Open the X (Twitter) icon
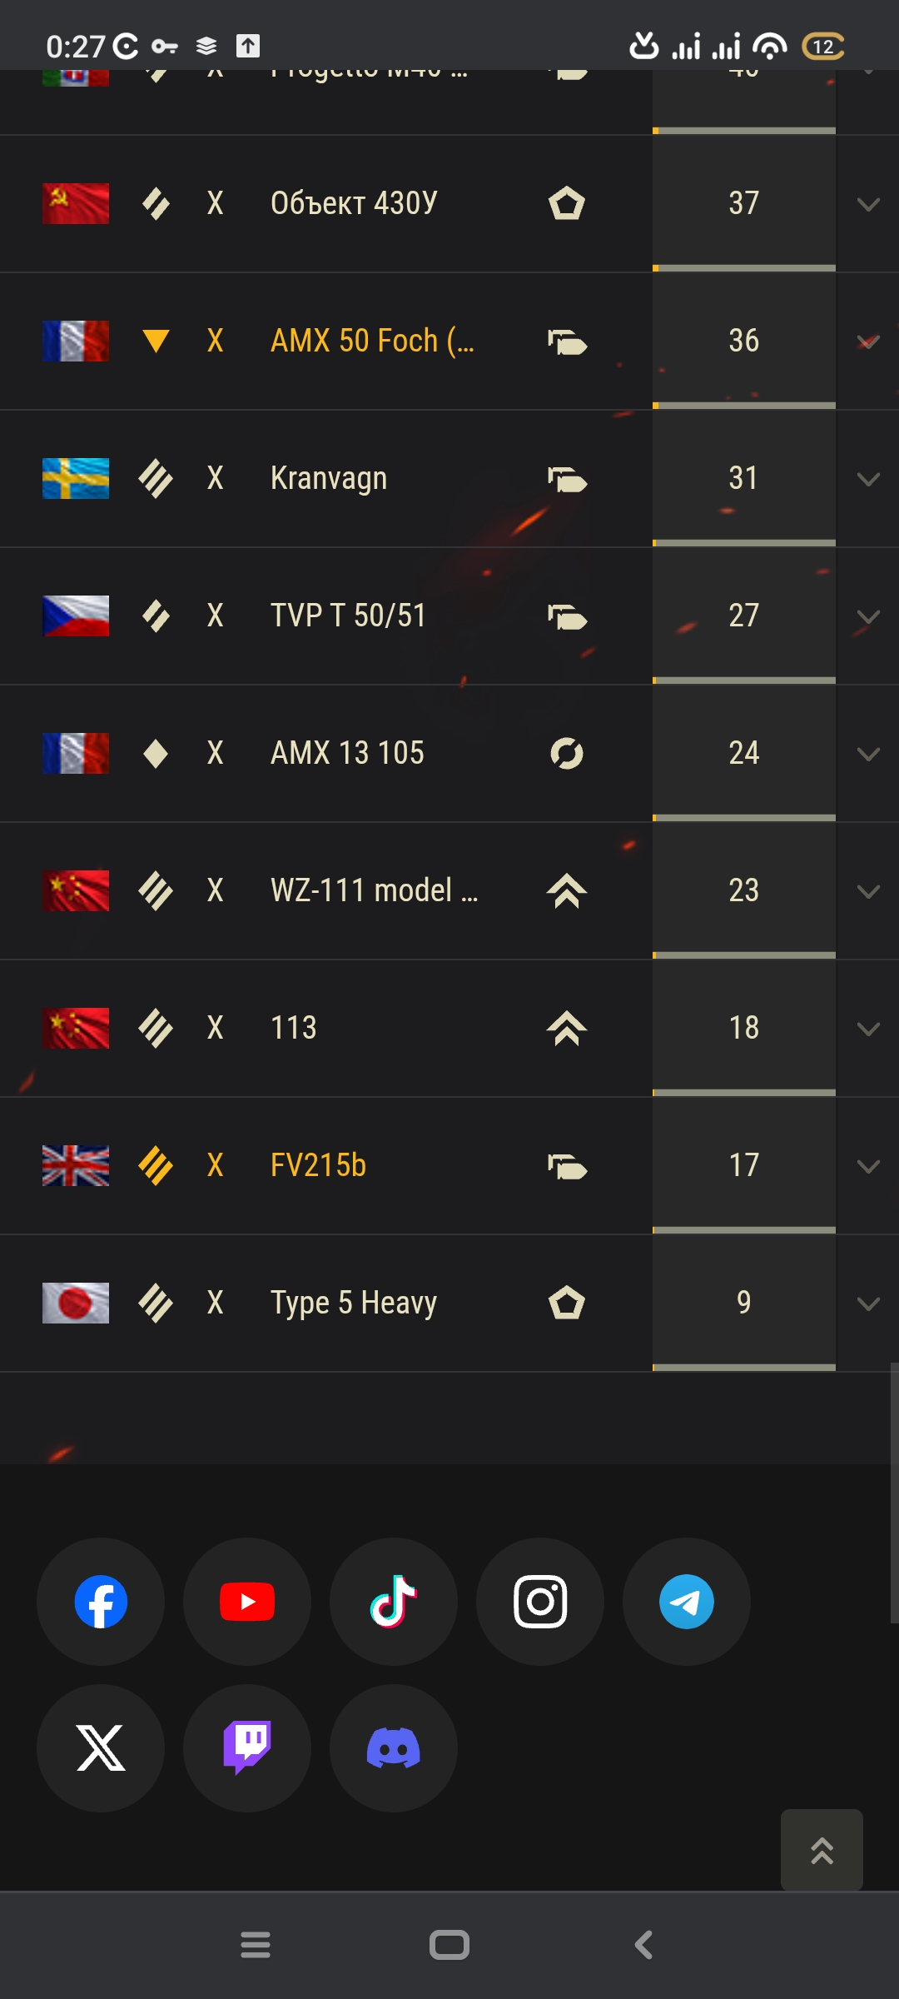Image resolution: width=899 pixels, height=1999 pixels. click(101, 1747)
